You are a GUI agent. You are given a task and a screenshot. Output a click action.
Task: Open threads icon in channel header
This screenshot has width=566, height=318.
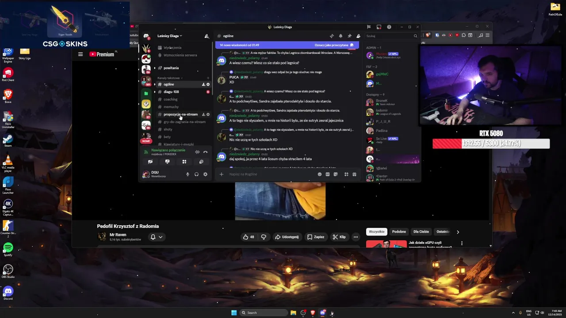tap(332, 36)
